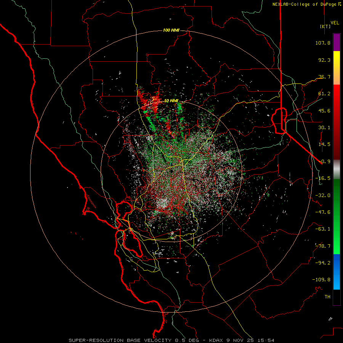
Task: Select the 92.3 legend value
Action: click(324, 60)
